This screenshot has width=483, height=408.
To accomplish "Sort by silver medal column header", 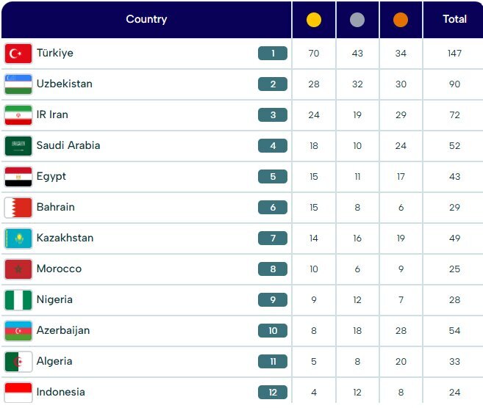I will pyautogui.click(x=357, y=20).
